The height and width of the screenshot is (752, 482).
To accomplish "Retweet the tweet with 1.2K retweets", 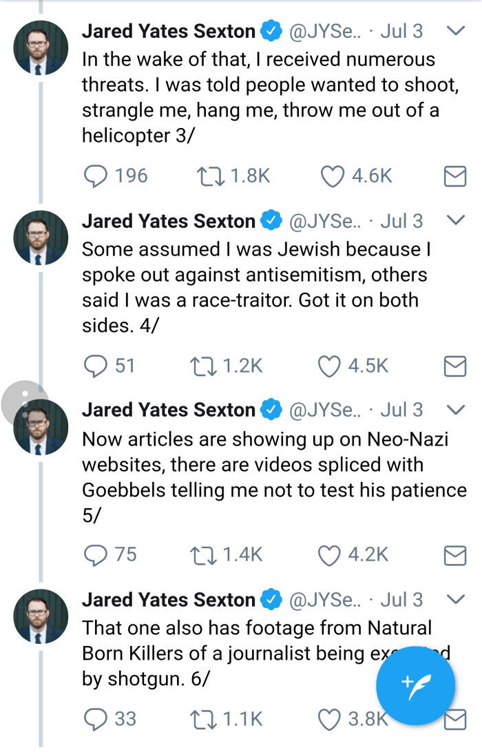I will [205, 366].
